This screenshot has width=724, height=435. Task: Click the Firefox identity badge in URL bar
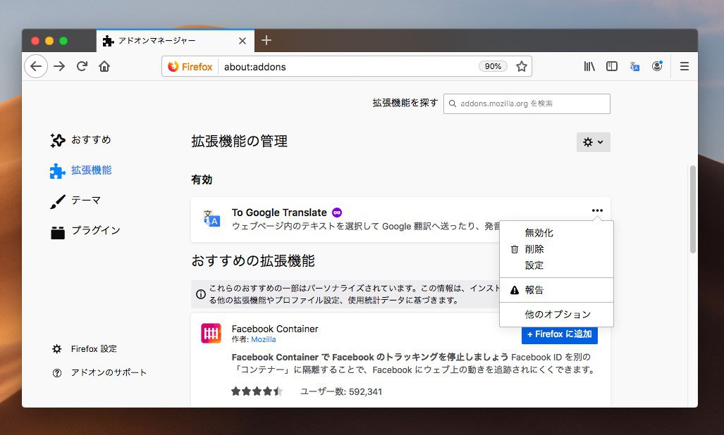(x=190, y=67)
